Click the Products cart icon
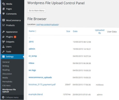Viewport: 119px width, 100px height. [x=4, y=25]
